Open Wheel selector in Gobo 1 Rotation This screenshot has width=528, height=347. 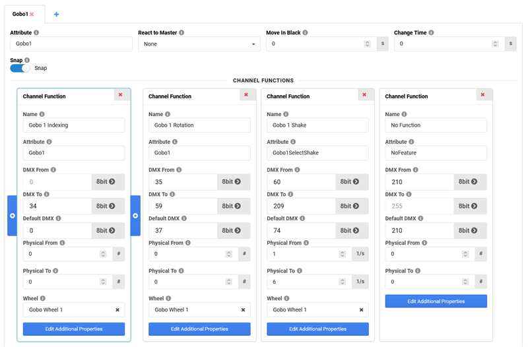(193, 309)
